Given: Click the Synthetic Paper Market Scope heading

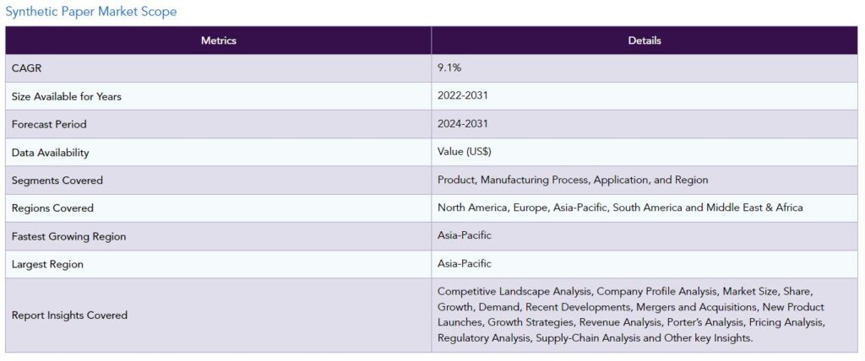Looking at the screenshot, I should pos(91,12).
